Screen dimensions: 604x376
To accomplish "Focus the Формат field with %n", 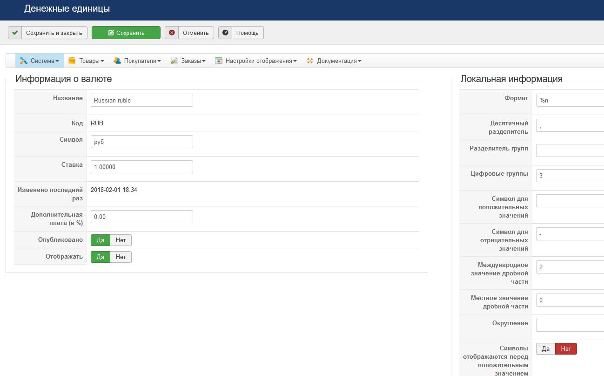I will tap(570, 100).
